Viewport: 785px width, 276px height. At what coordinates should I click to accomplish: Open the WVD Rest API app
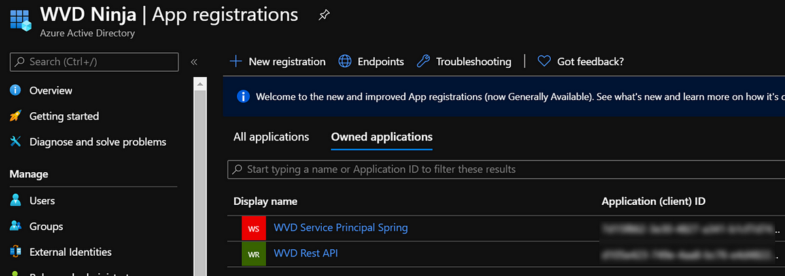click(305, 253)
